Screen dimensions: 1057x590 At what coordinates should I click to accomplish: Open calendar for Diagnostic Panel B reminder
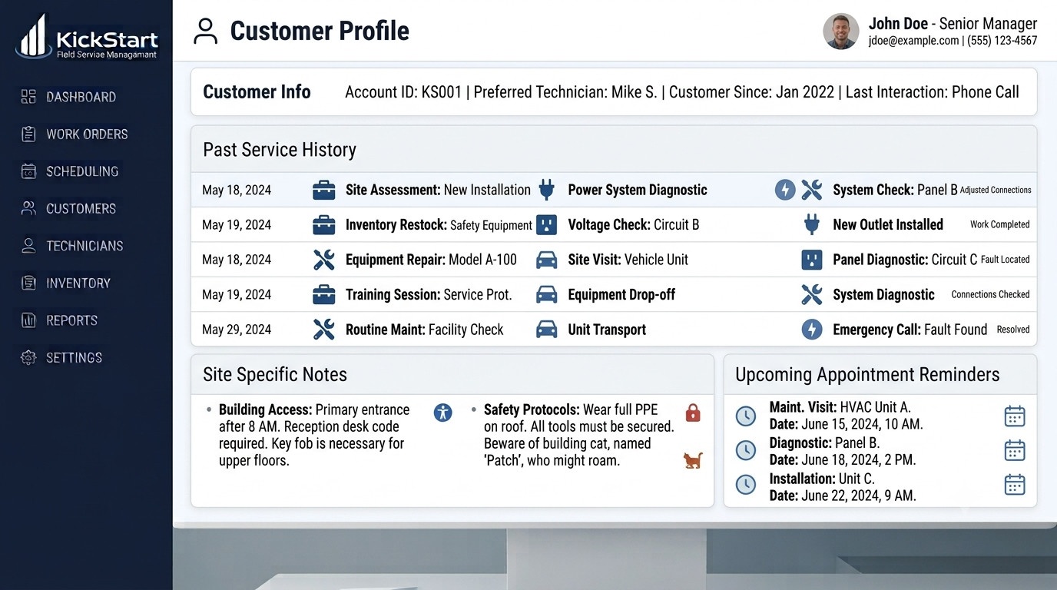point(1015,450)
